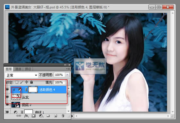The width and height of the screenshot is (180, 123).
Task: Hide the 头发 layer
Action: 7,97
